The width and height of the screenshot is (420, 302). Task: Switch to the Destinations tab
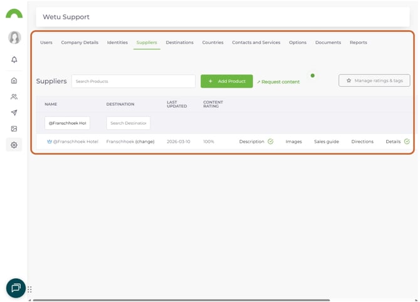pos(179,43)
